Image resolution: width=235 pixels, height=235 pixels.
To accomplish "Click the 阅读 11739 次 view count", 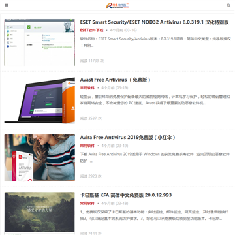I will tap(92, 61).
